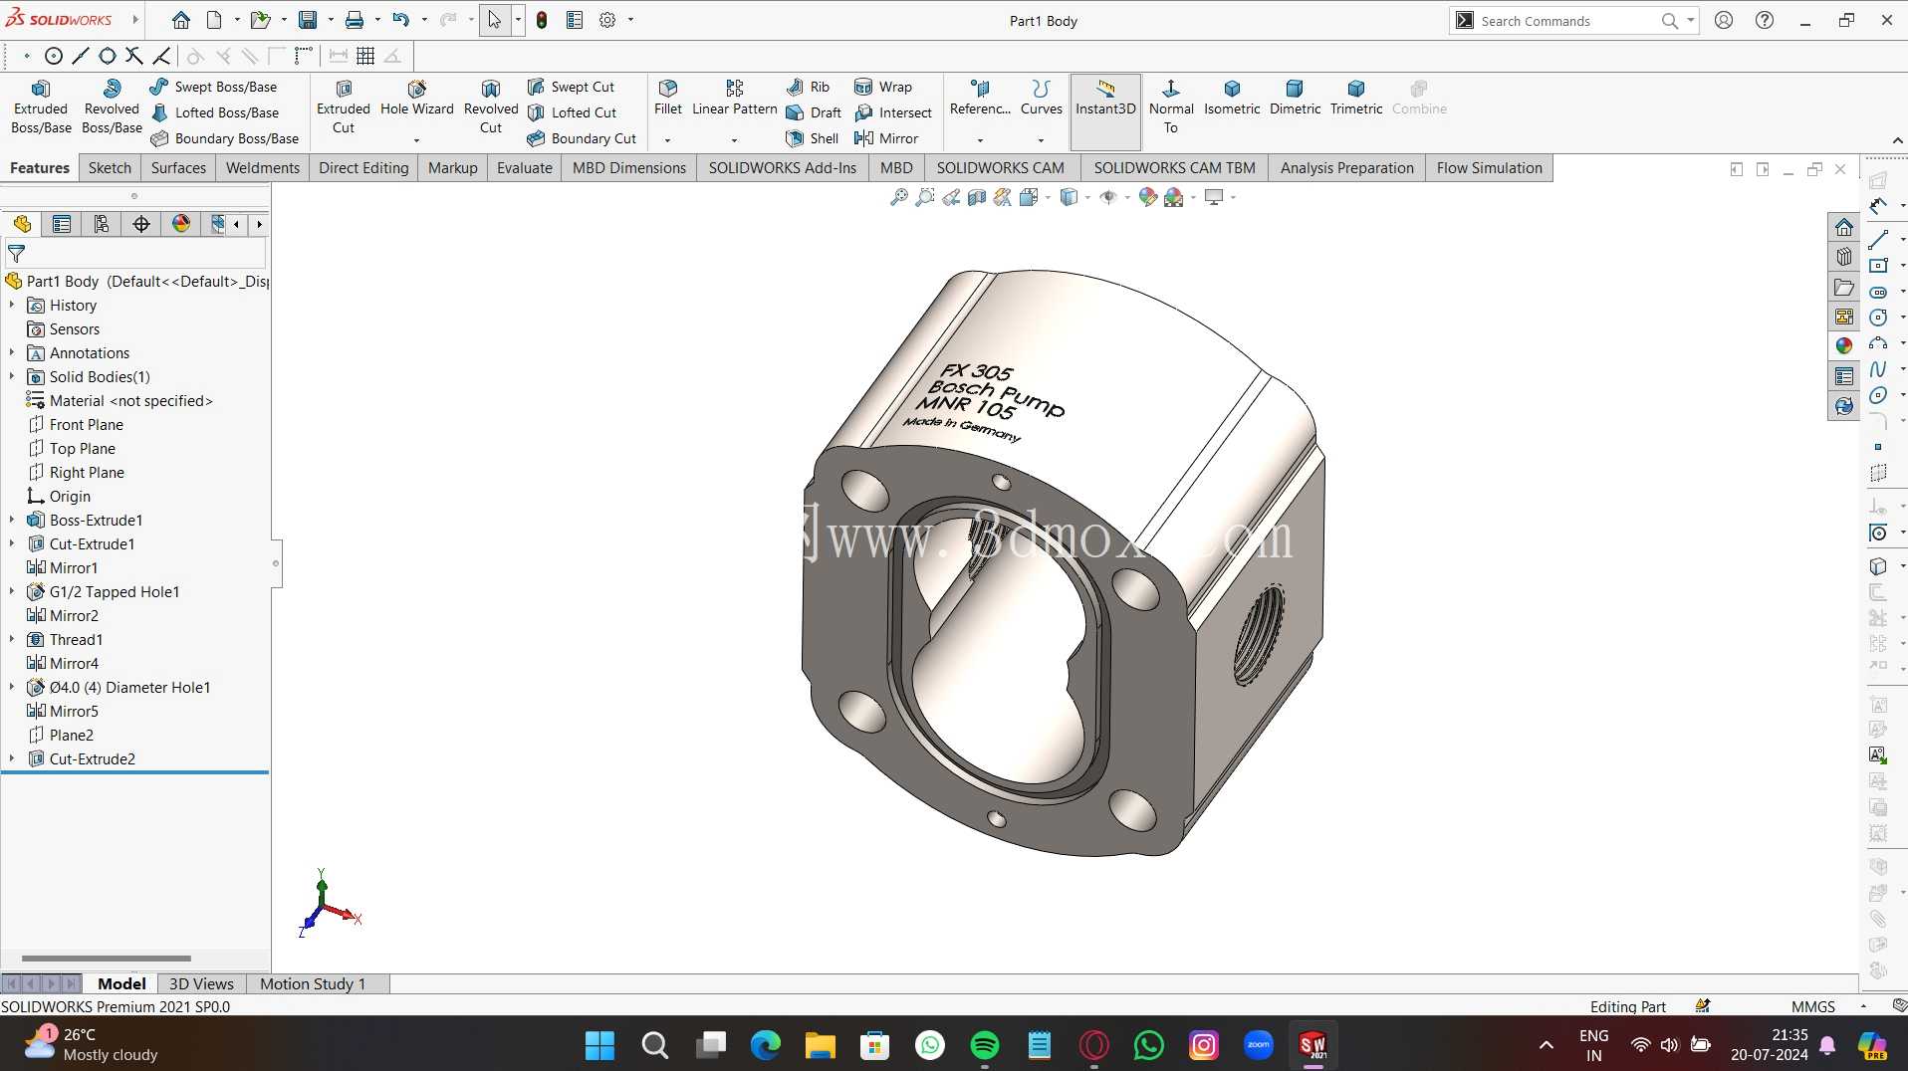The image size is (1908, 1071).
Task: Select the Front Plane item
Action: coord(76,424)
